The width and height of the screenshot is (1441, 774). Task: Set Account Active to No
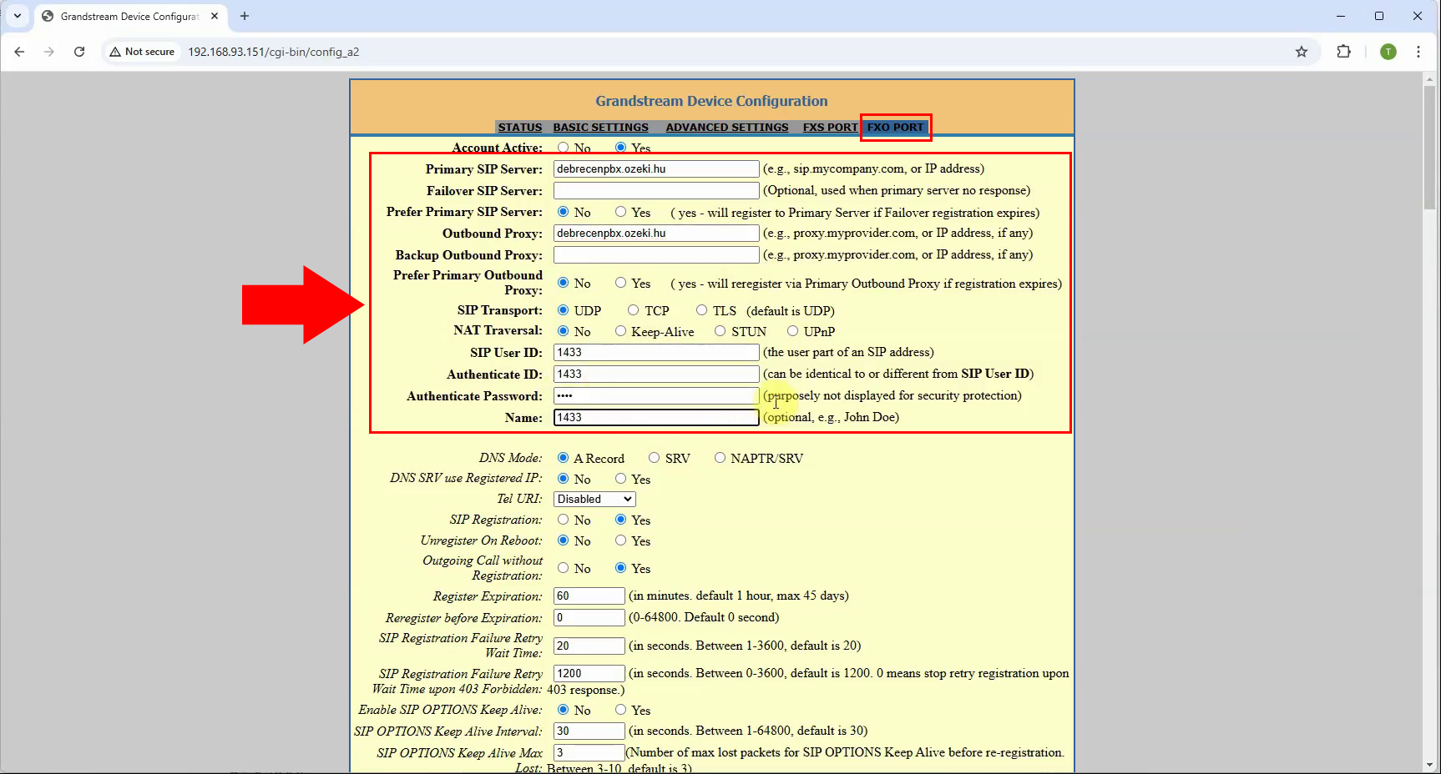[564, 148]
